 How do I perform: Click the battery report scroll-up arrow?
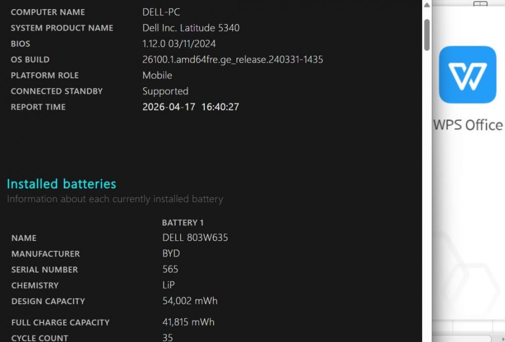pyautogui.click(x=427, y=5)
